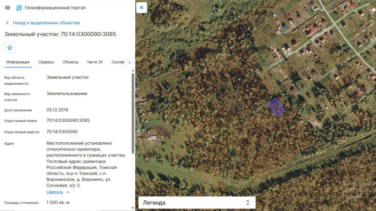Viewport: 376px width, 211px height.
Task: Select the 'Состав' tab
Action: point(118,62)
